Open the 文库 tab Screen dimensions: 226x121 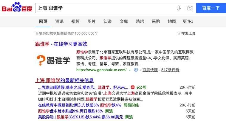click(x=124, y=21)
